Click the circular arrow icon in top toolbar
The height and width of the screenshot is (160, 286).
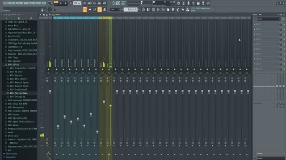pos(178,3)
